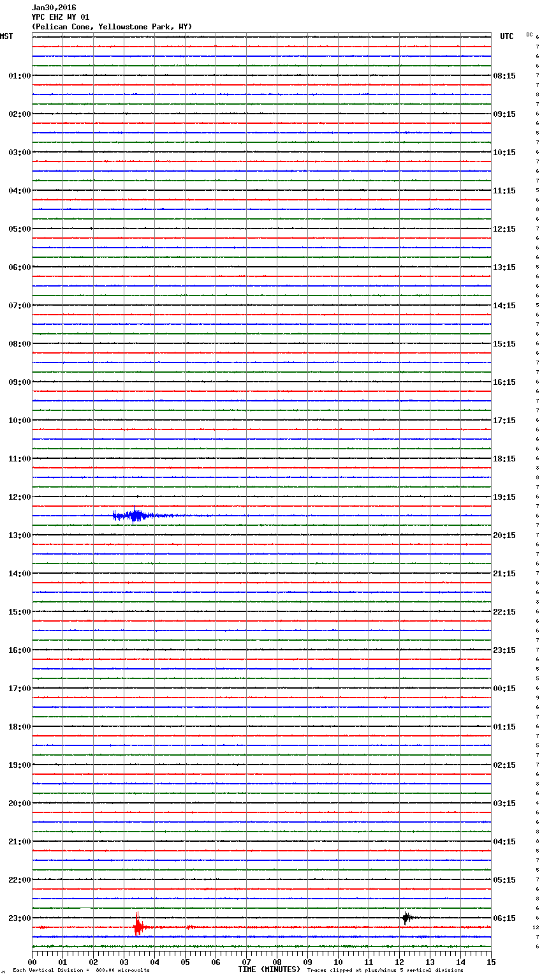The image size is (542, 979).
Task: Click the MST time label '23:00'
Action: (20, 918)
